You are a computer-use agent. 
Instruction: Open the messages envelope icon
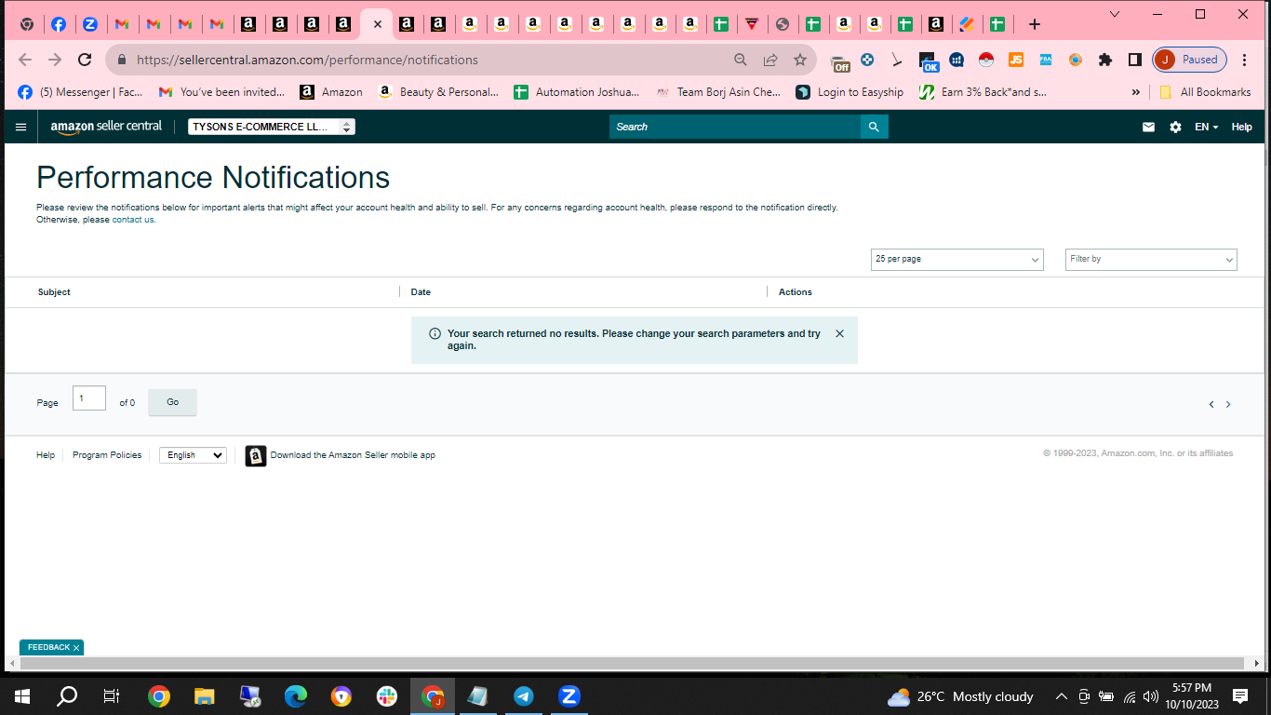1148,127
